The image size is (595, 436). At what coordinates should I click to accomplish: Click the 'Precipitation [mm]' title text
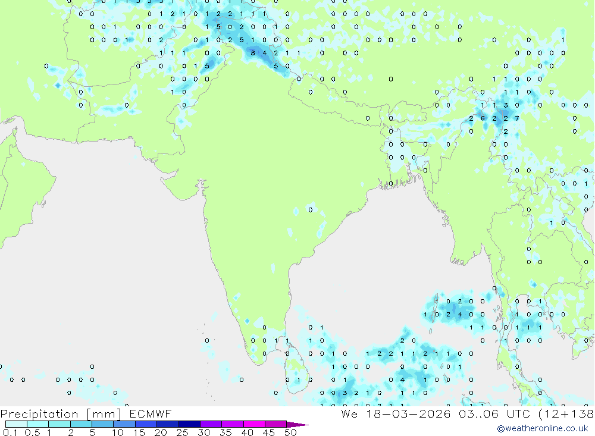click(x=61, y=414)
